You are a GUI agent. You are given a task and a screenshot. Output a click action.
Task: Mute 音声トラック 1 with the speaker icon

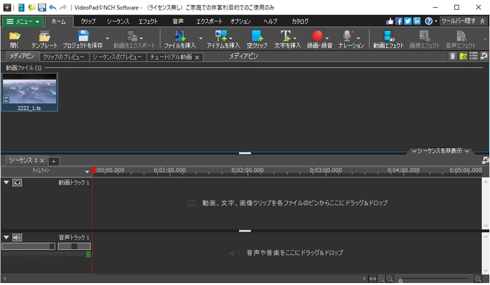click(17, 237)
